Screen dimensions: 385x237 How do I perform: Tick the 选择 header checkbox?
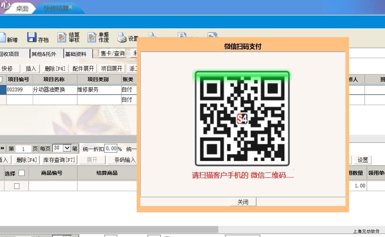[22, 173]
